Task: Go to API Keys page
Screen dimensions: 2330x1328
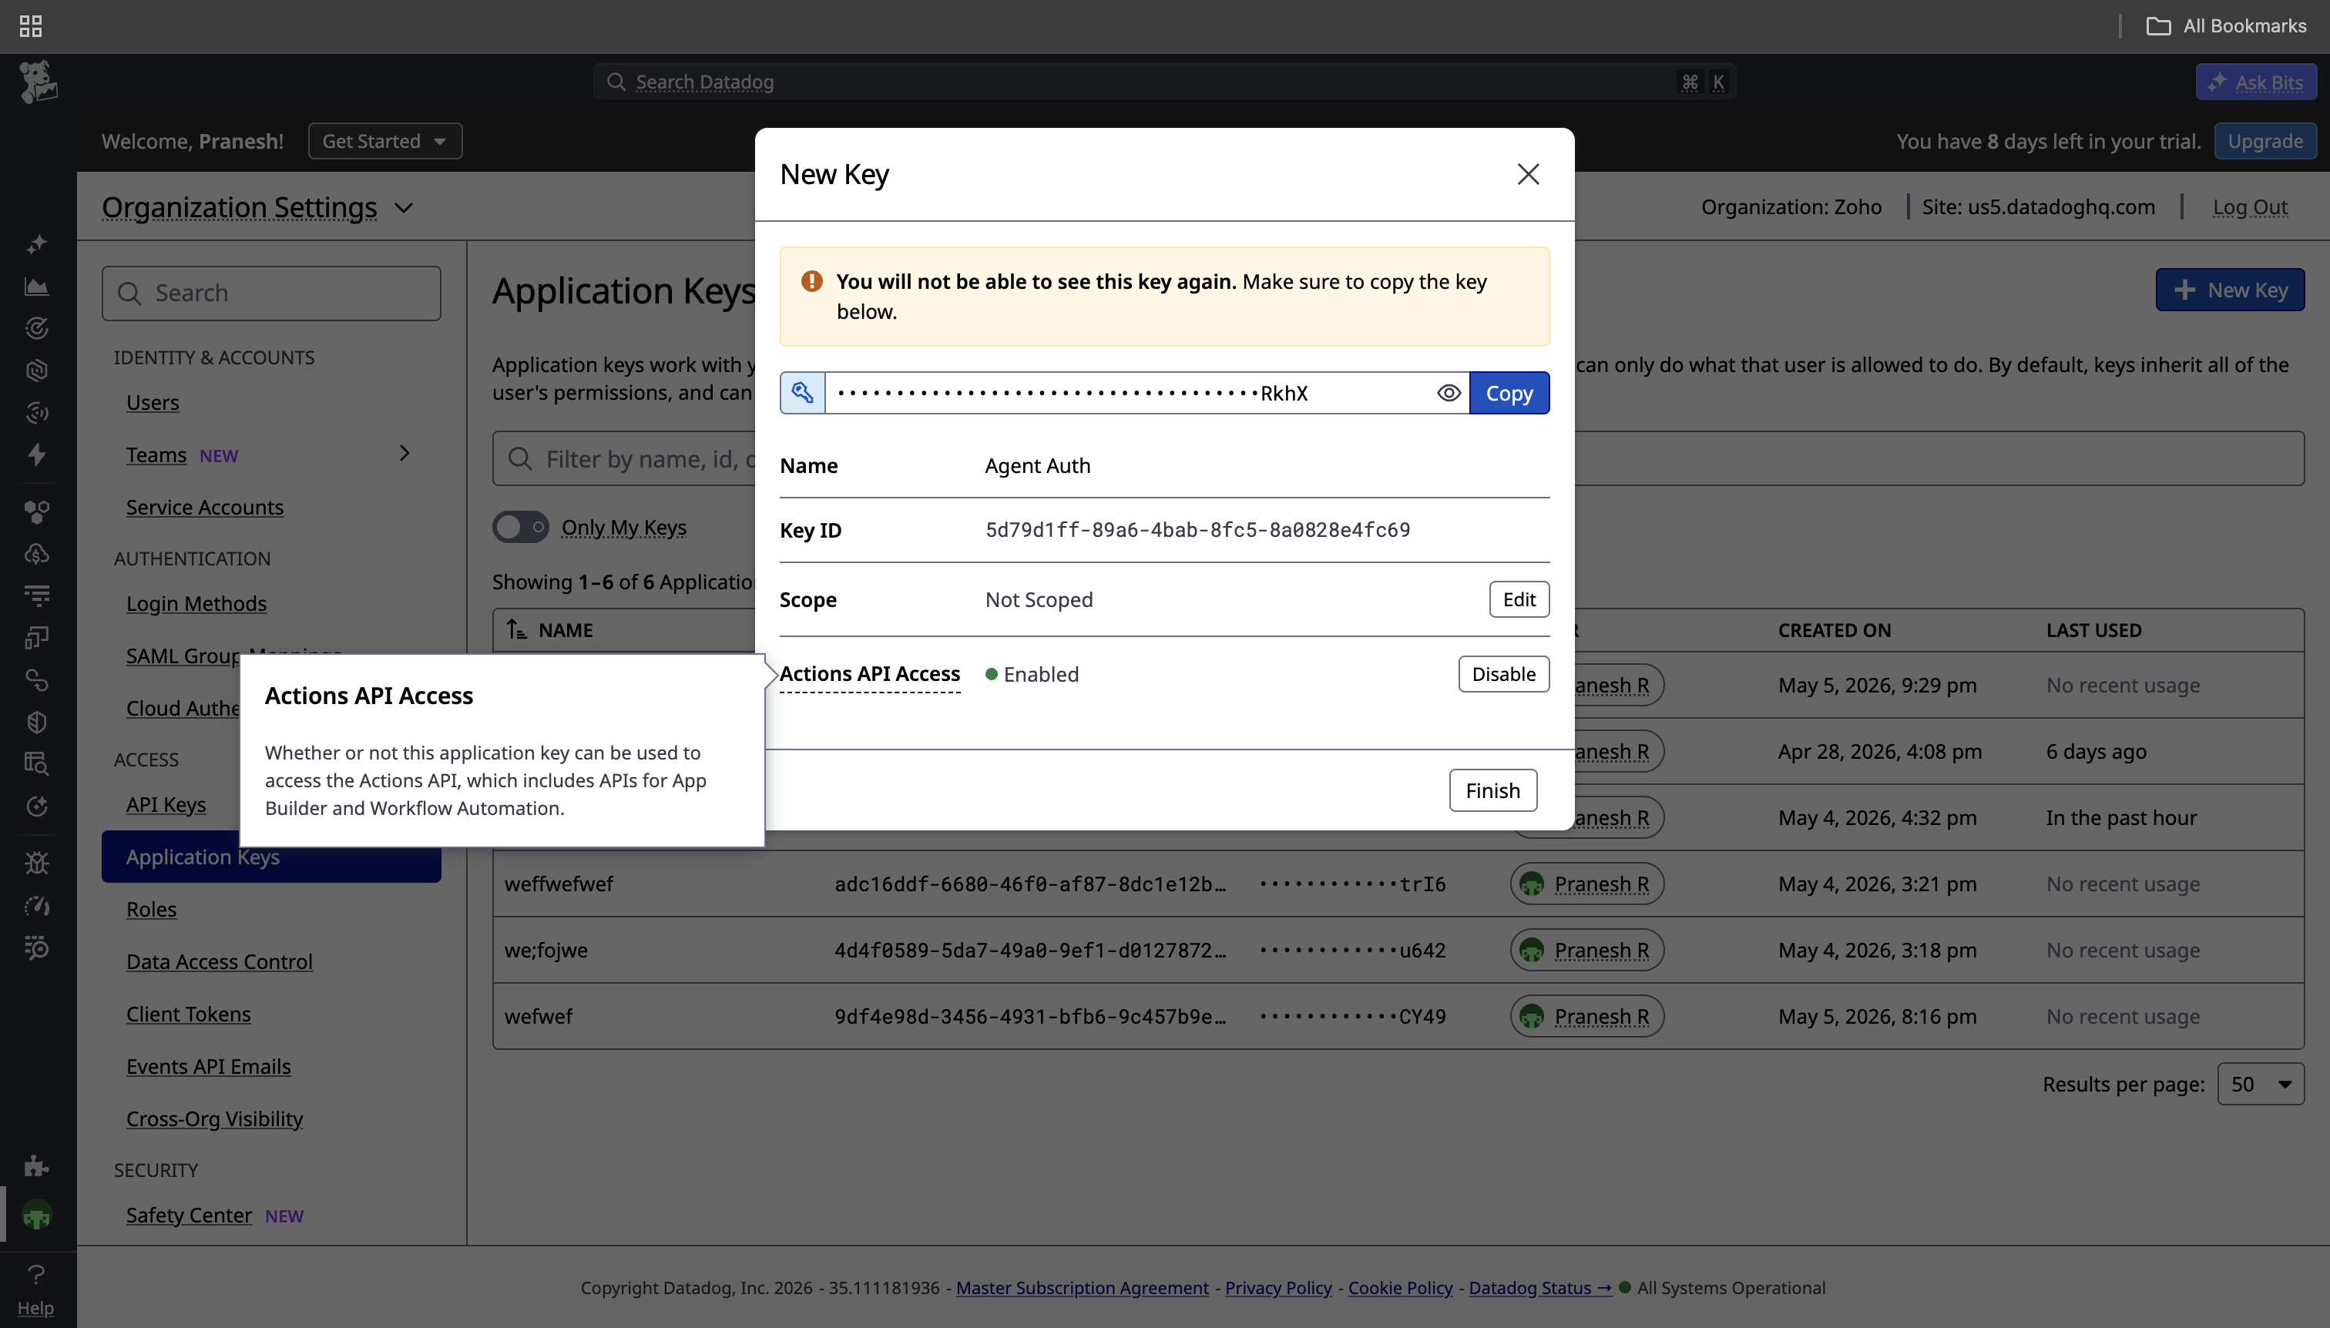Action: pos(166,804)
